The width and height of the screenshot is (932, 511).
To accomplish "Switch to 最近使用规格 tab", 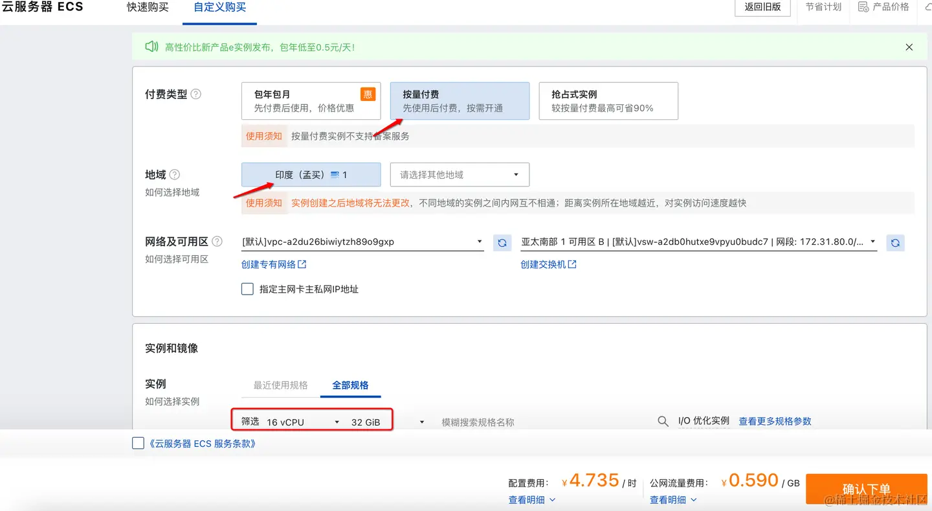I will tap(280, 385).
